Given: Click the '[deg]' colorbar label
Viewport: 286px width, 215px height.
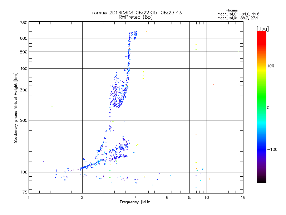Looking at the screenshot, I should (262, 29).
